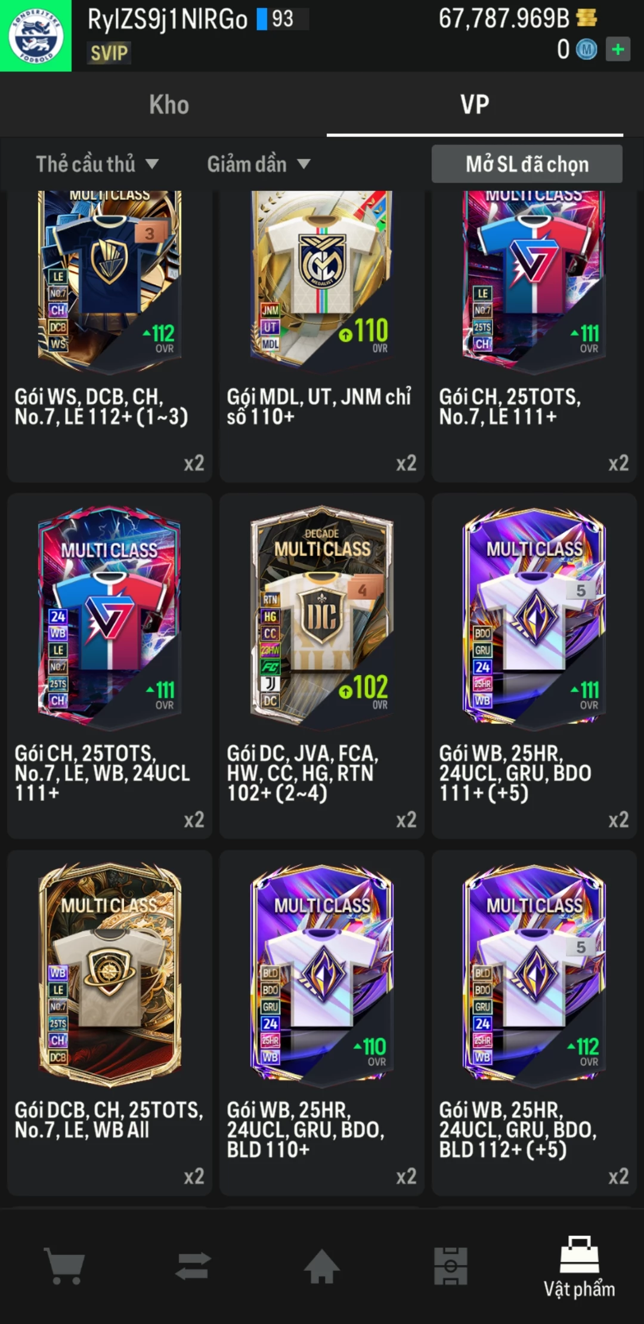Select the Decade Gói DC, JVA, FCA 102+ pack

click(x=322, y=666)
